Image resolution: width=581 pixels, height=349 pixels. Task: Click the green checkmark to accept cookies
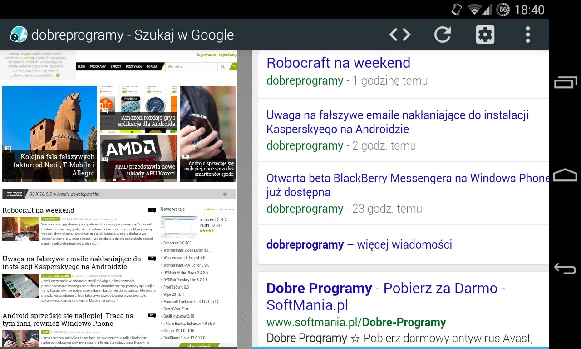58,75
